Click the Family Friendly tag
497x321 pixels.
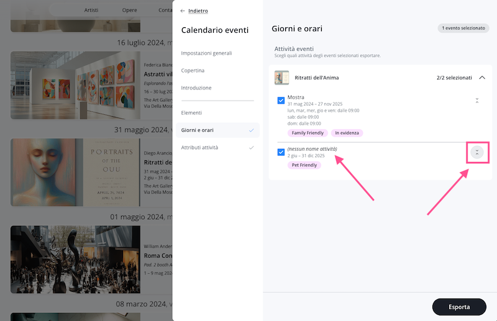pyautogui.click(x=307, y=133)
